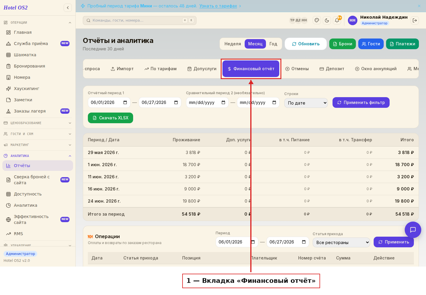426x295 pixels.
Task: Open the Строки 'По дате' dropdown
Action: coord(306,103)
